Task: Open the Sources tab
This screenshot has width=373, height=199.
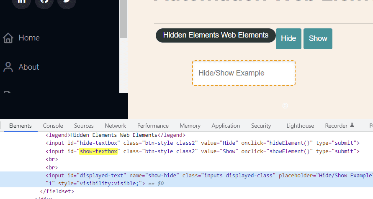Action: [84, 126]
